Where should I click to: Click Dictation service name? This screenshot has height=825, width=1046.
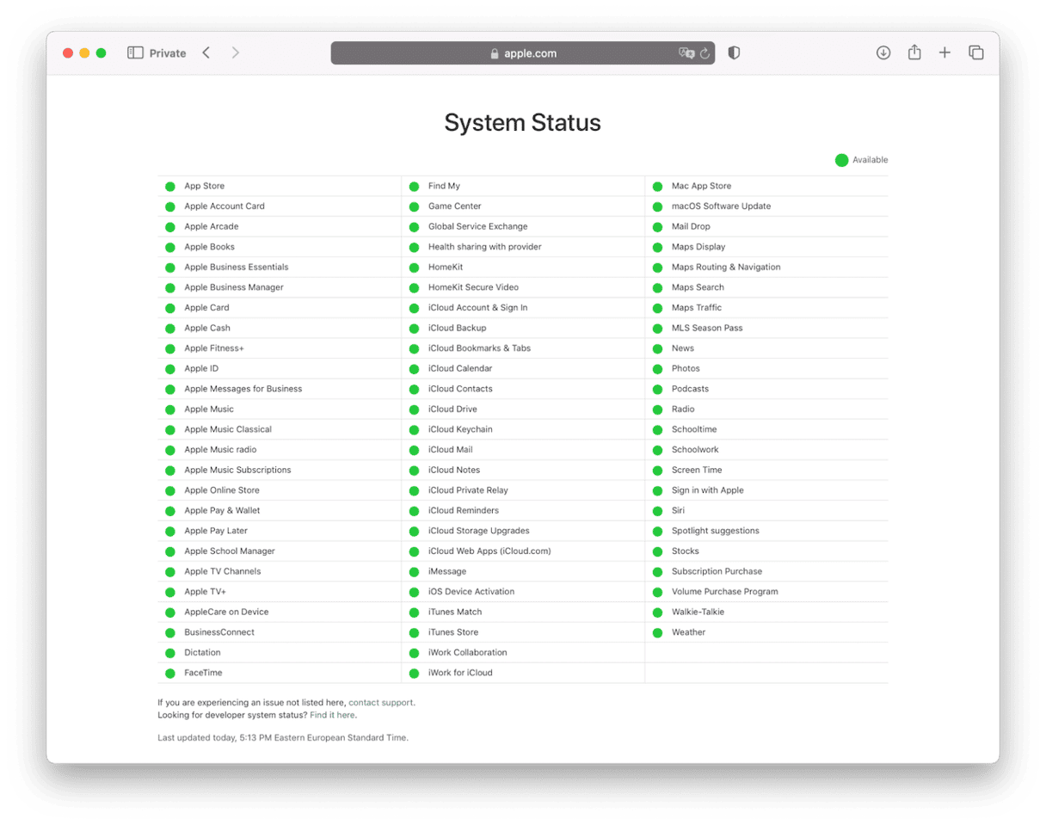202,652
